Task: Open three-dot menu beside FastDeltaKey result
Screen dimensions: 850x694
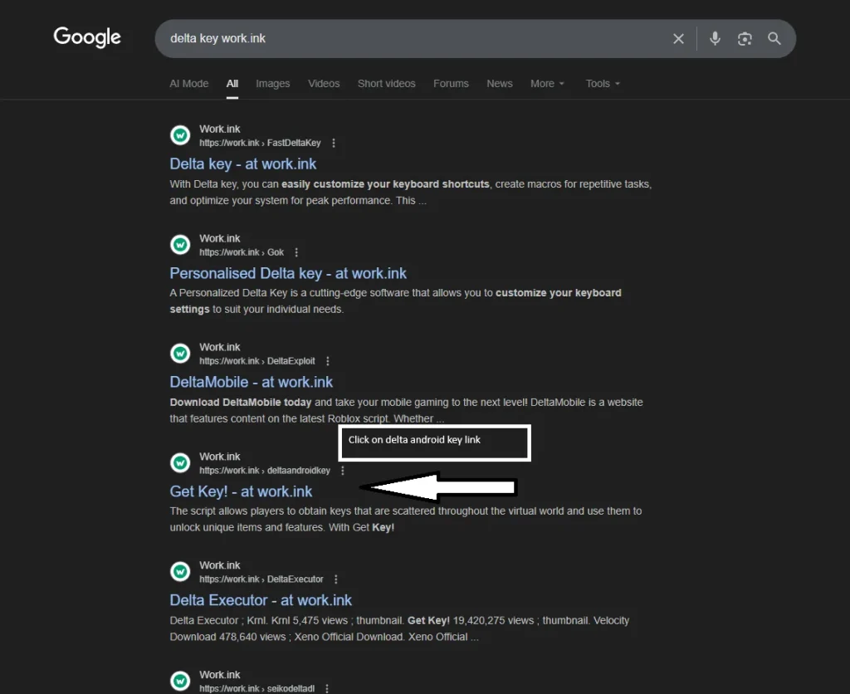Action: [x=334, y=143]
